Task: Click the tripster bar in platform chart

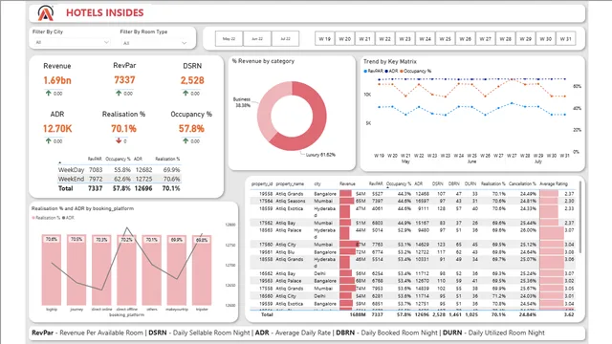Action: coord(202,269)
